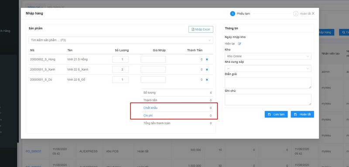The width and height of the screenshot is (349, 167).
Task: Click the Kho POS cell in background table
Action: (x=112, y=151)
